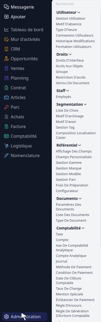Open the Planning tools icon
Viewport: 101px width, 322px height.
pos(6,78)
